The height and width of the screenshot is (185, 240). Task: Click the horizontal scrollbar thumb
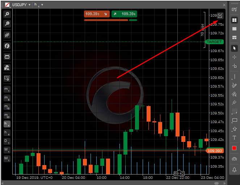[x=216, y=183]
